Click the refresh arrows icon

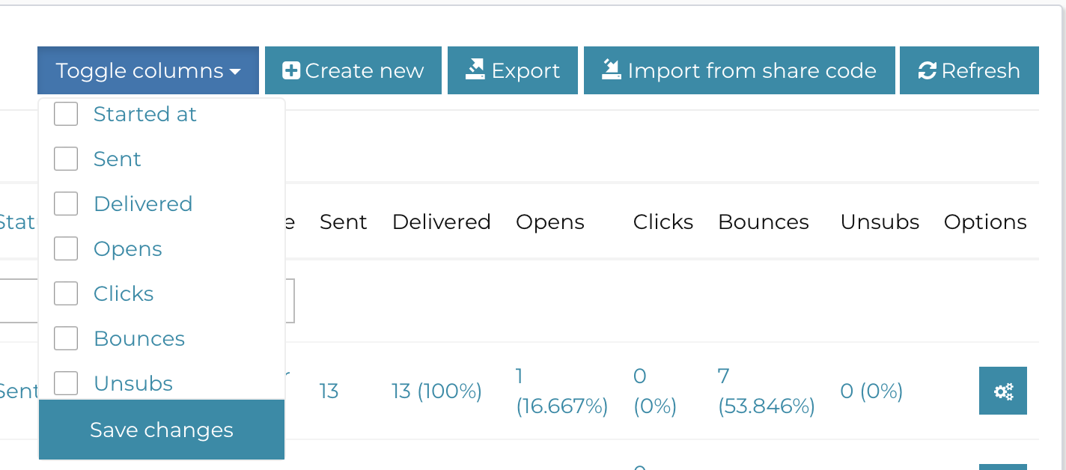(x=928, y=71)
